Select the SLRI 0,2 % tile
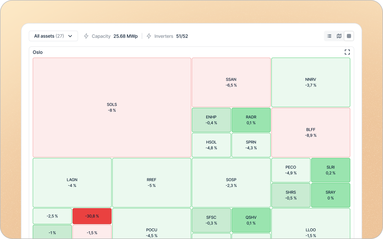 coord(330,170)
